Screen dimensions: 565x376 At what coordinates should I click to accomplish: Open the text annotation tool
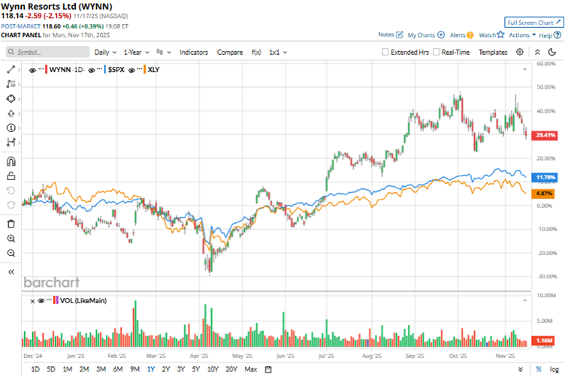coord(11,84)
